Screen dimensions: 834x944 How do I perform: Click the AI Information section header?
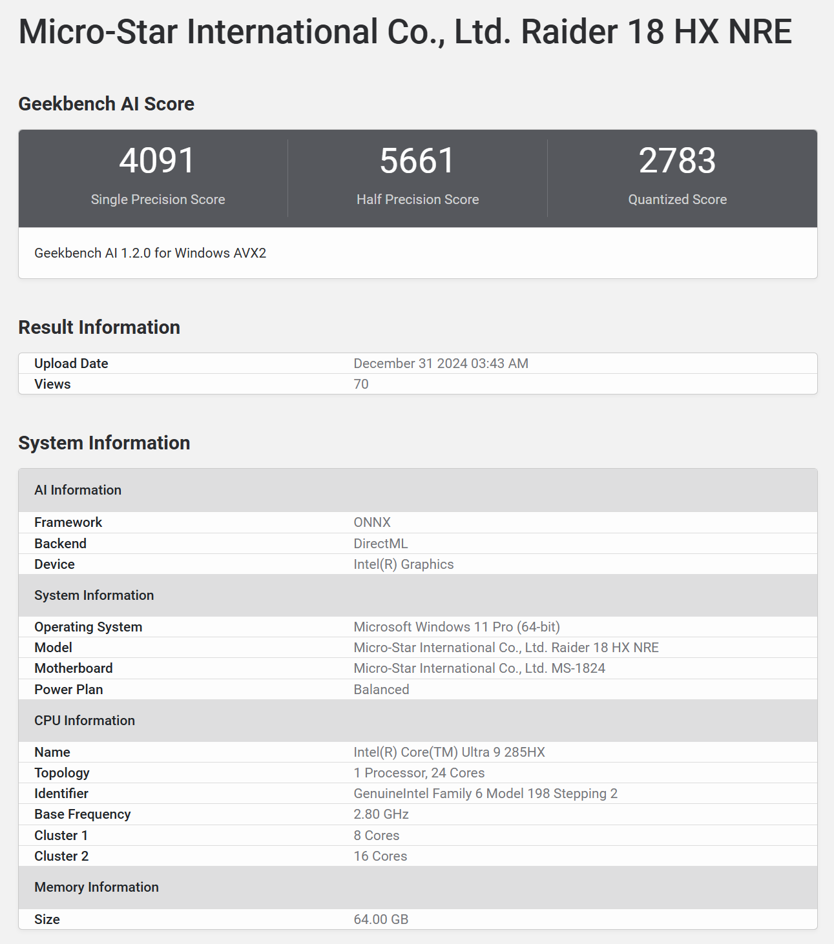click(78, 490)
